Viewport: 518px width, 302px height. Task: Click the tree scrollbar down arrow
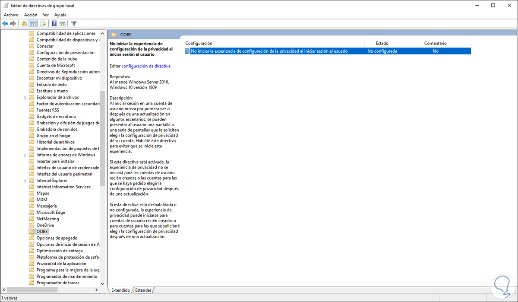coord(103,284)
